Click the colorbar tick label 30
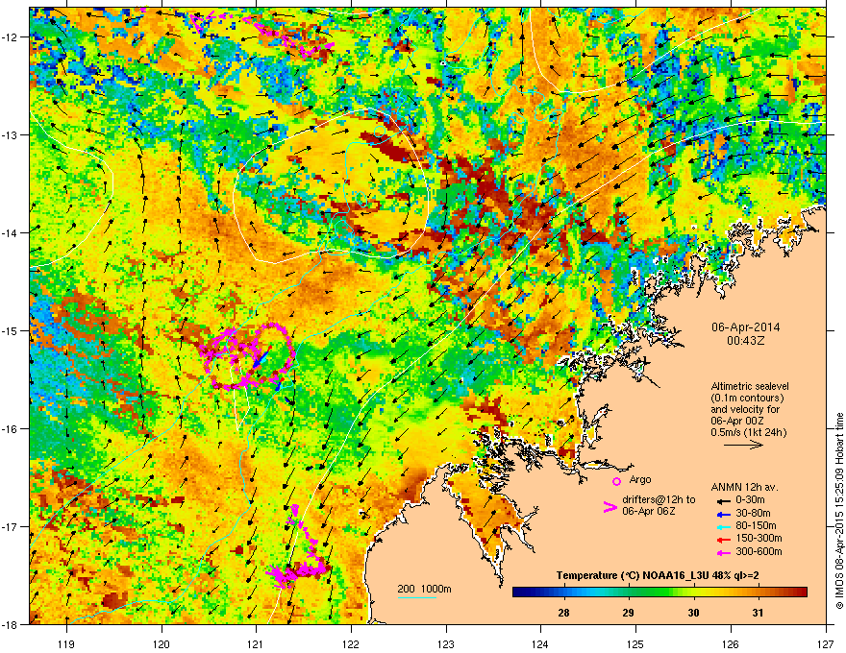The width and height of the screenshot is (846, 653). click(x=693, y=613)
